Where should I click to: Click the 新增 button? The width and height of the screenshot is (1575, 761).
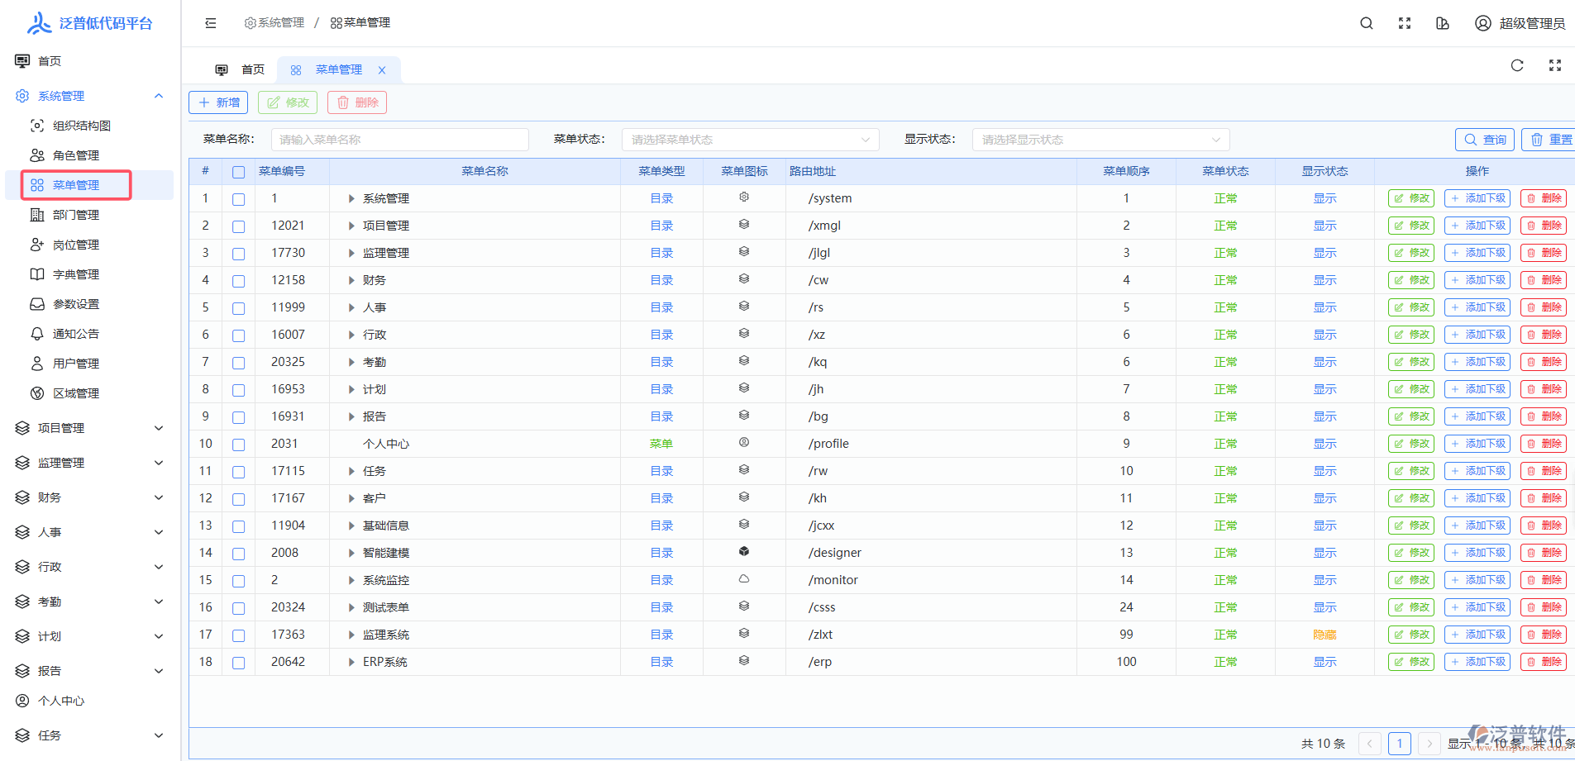[219, 102]
